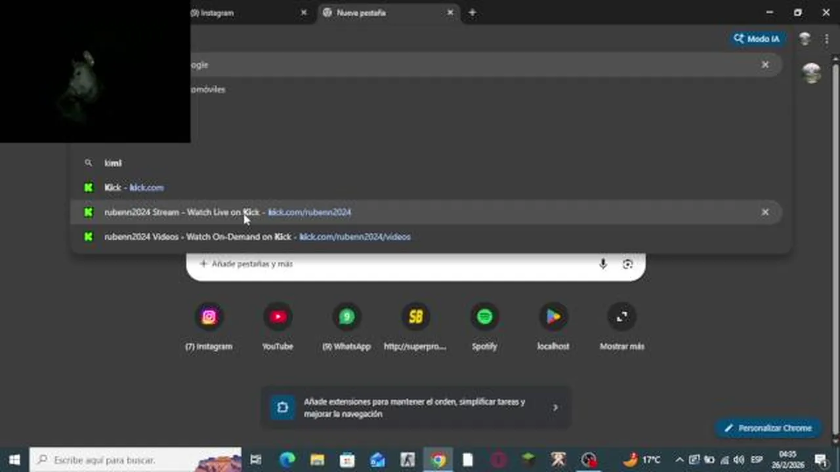Select the Kick - kick.com suggestion
The image size is (840, 472).
pyautogui.click(x=430, y=187)
